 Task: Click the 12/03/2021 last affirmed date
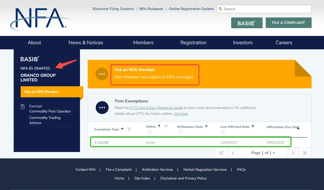click(229, 142)
